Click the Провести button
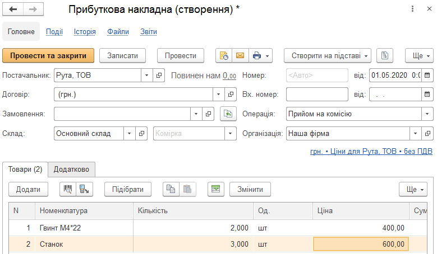437x254 pixels. [181, 55]
